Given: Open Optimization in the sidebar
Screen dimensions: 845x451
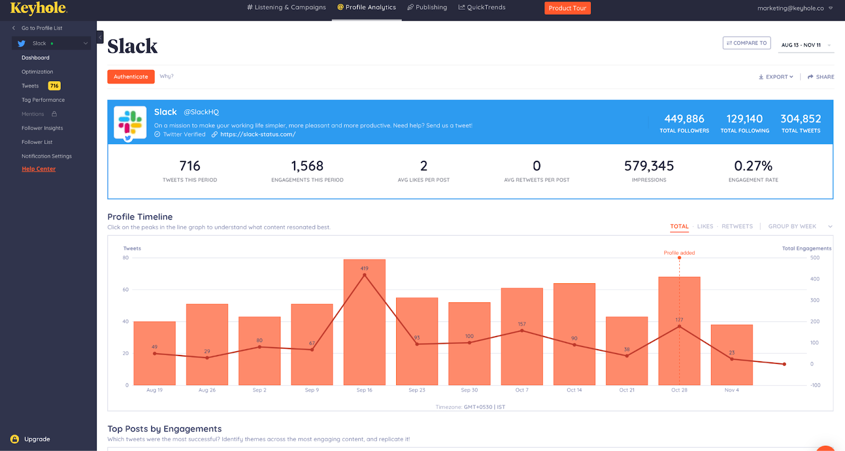Looking at the screenshot, I should tap(37, 72).
